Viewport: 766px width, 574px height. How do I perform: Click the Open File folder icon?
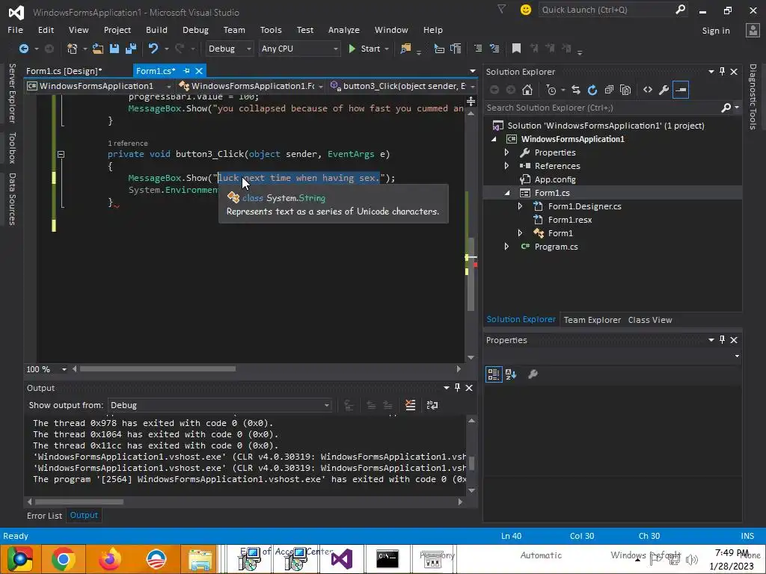(x=98, y=49)
